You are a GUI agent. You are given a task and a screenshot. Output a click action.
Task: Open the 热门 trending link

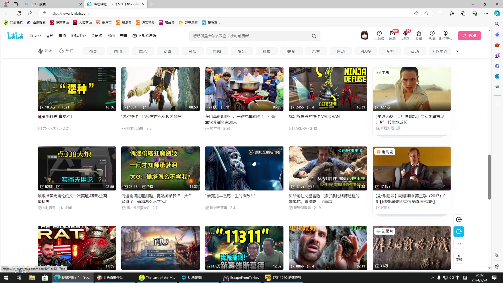pos(67,51)
